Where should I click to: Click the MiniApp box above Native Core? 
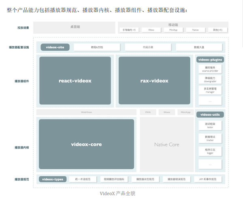185,112
